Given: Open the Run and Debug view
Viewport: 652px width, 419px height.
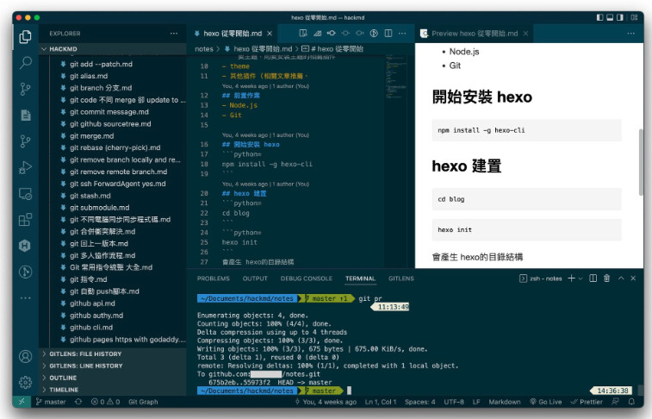Looking at the screenshot, I should click(25, 167).
